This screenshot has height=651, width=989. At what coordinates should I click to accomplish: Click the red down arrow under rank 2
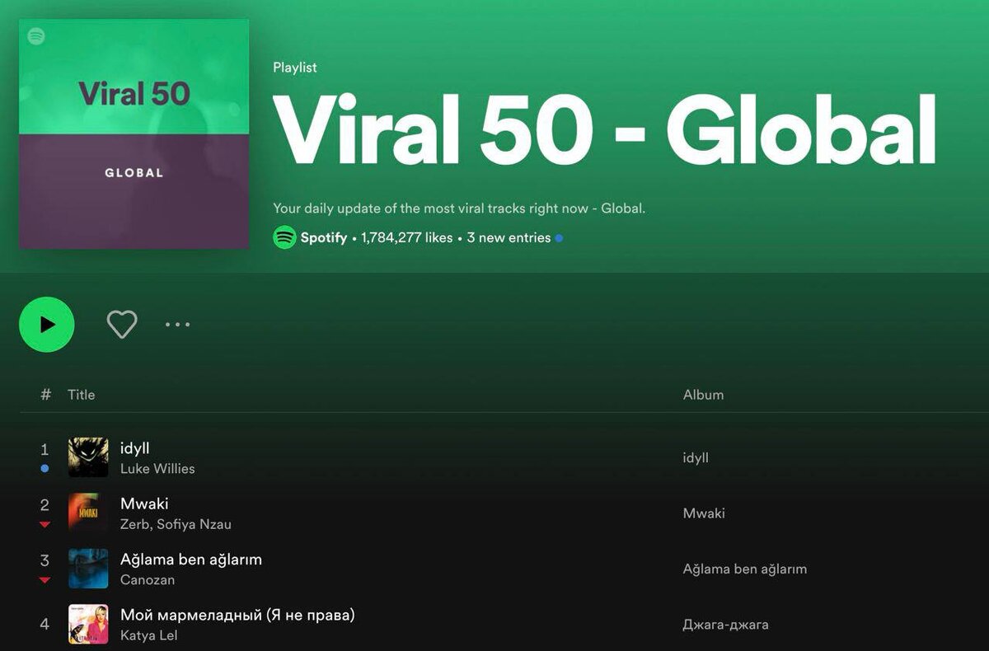[45, 524]
